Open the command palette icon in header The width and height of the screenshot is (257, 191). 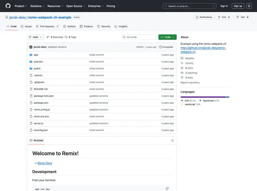tap(249, 6)
